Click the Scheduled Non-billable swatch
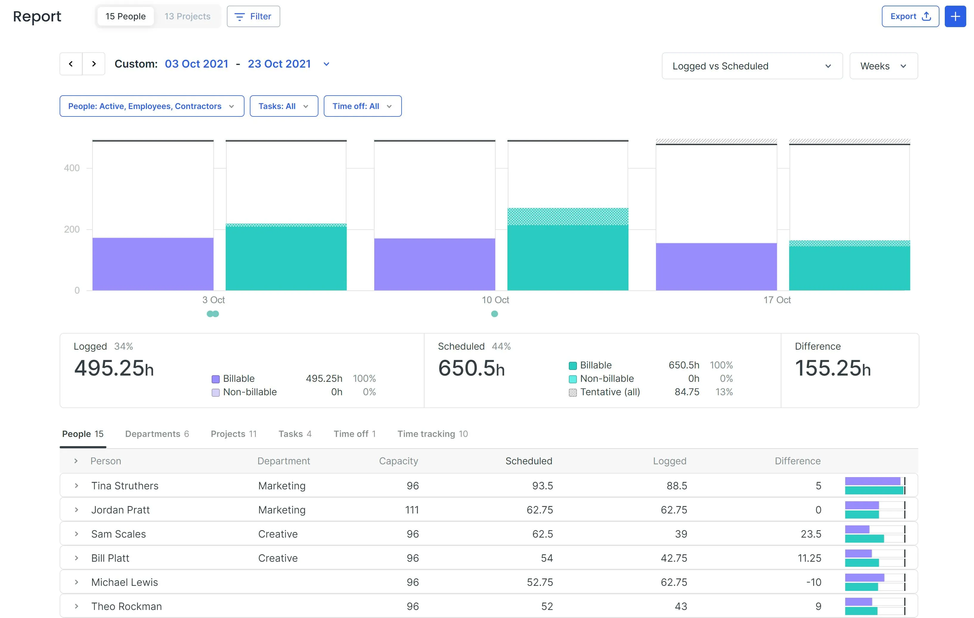The height and width of the screenshot is (618, 974). point(573,379)
